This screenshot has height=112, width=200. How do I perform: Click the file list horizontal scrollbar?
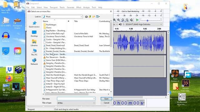67,94
